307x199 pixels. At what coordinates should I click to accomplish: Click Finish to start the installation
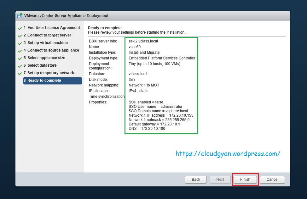[x=245, y=180]
